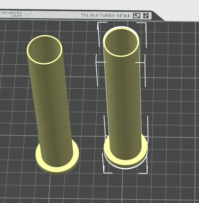199x203 pixels.
Task: Click the square logo beside PLA/ABS/PETG text
Action: point(137,15)
